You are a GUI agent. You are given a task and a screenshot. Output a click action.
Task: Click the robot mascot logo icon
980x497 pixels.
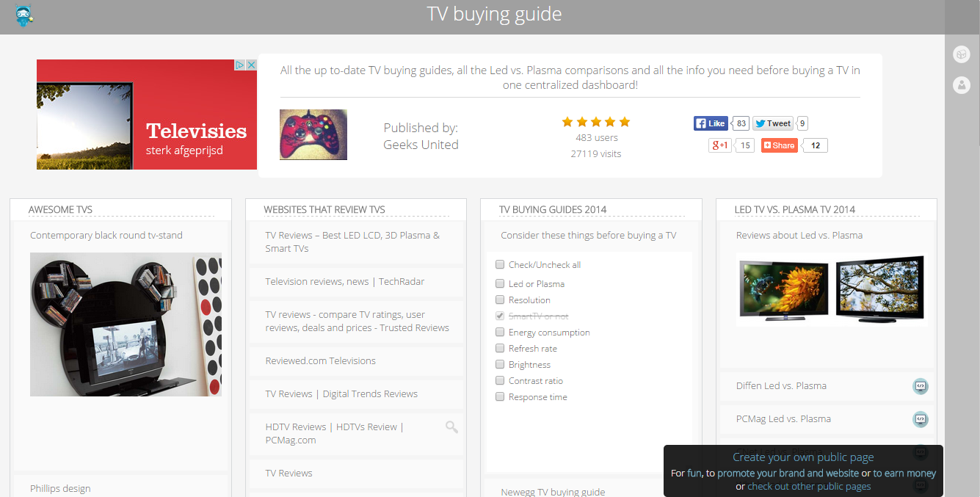pyautogui.click(x=23, y=15)
